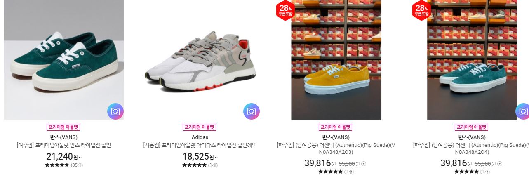
Task: Click 프리미엄 아울렛 tag above Adidas
Action: 200,127
